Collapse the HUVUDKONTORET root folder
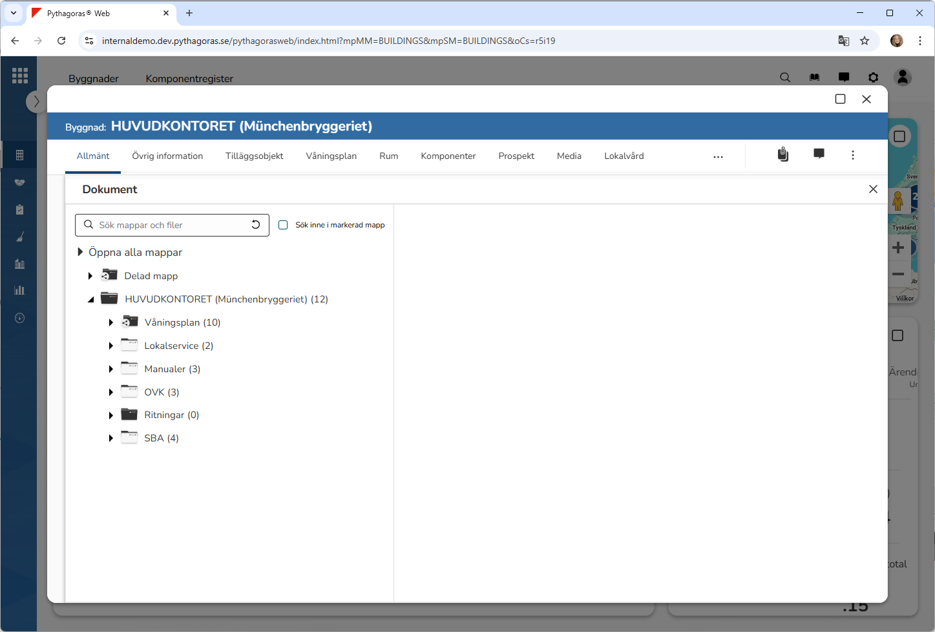 tap(91, 299)
